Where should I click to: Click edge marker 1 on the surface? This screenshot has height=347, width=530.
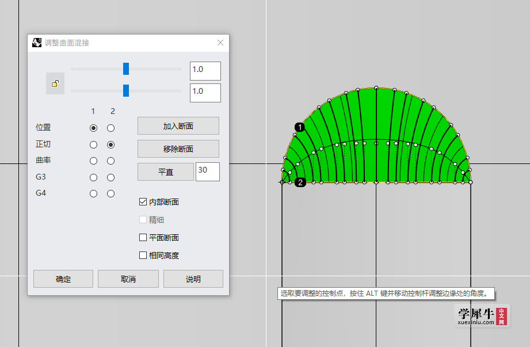[x=299, y=127]
